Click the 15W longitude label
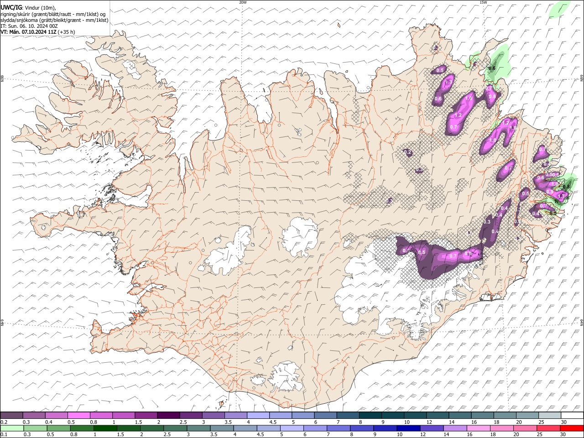This screenshot has height=438, width=584. [x=483, y=2]
